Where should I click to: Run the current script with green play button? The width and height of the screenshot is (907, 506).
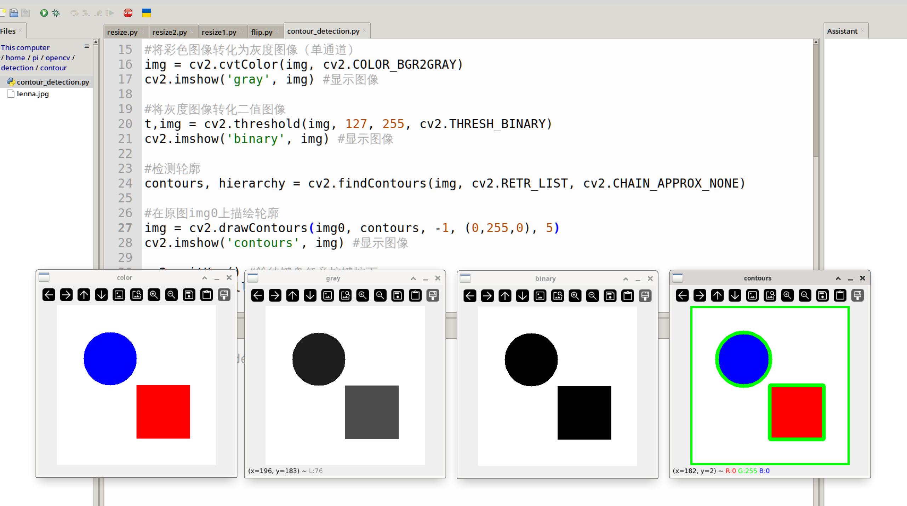click(x=44, y=13)
